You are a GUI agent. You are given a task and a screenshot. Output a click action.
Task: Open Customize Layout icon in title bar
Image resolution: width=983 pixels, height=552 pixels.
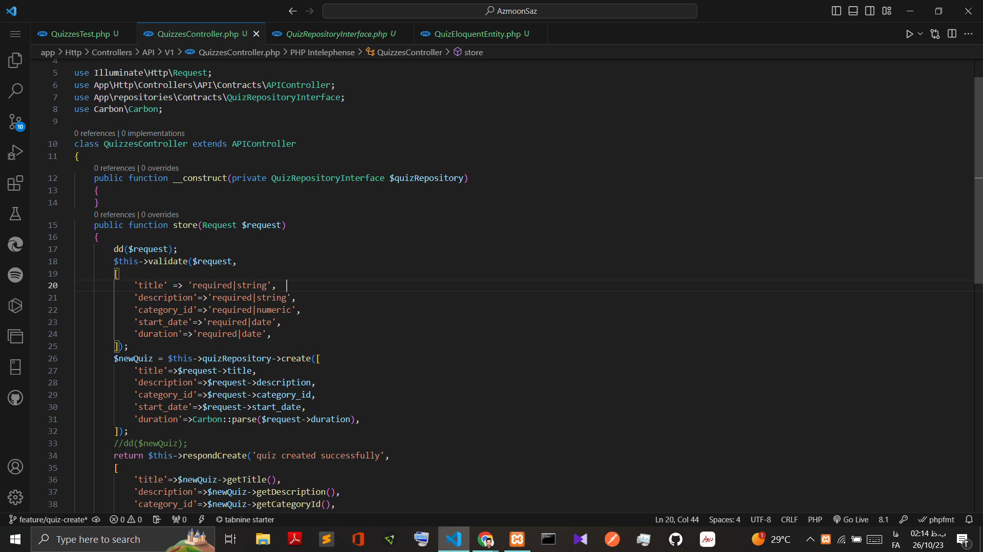[887, 11]
